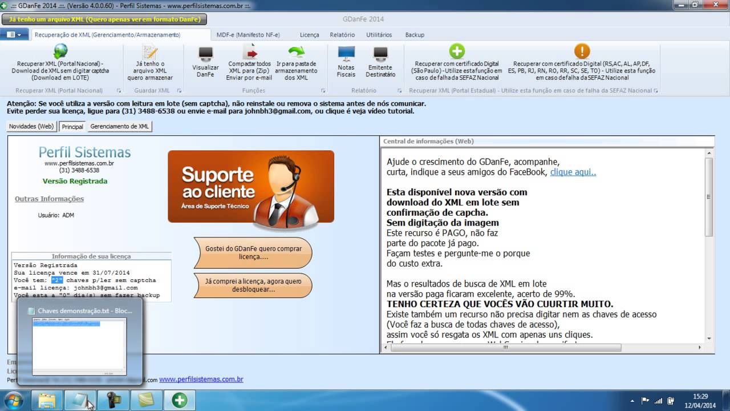Click the Outras Informações heading link
This screenshot has width=730, height=411.
[49, 199]
